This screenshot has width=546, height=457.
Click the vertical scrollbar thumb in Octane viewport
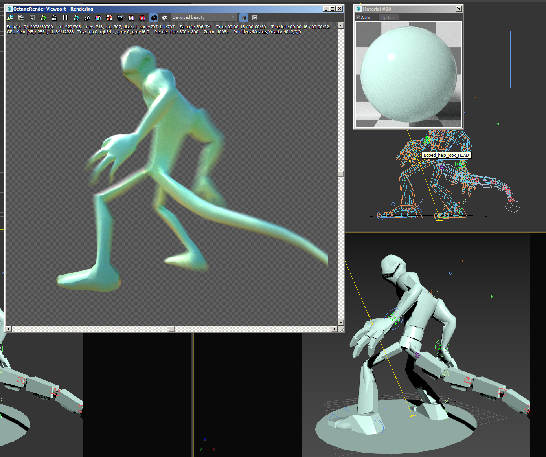(x=340, y=174)
